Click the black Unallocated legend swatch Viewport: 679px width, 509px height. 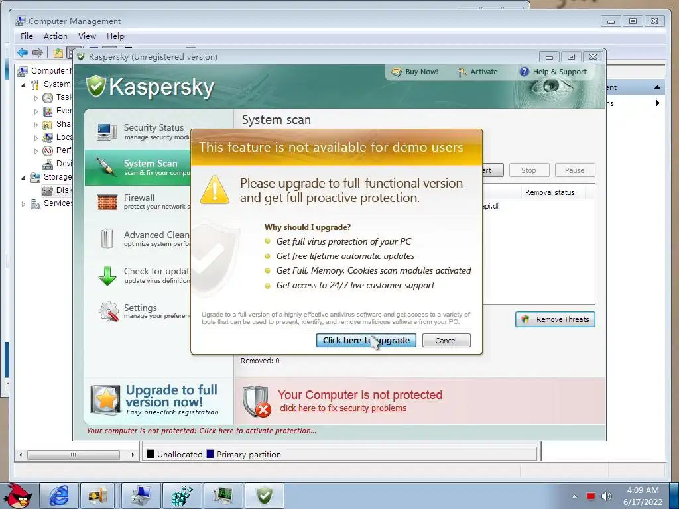point(151,454)
